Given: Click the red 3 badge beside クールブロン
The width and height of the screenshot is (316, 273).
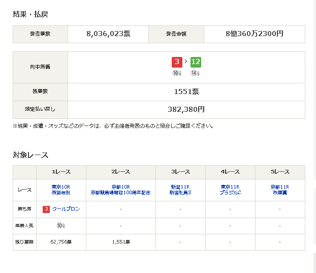Looking at the screenshot, I should tap(46, 209).
